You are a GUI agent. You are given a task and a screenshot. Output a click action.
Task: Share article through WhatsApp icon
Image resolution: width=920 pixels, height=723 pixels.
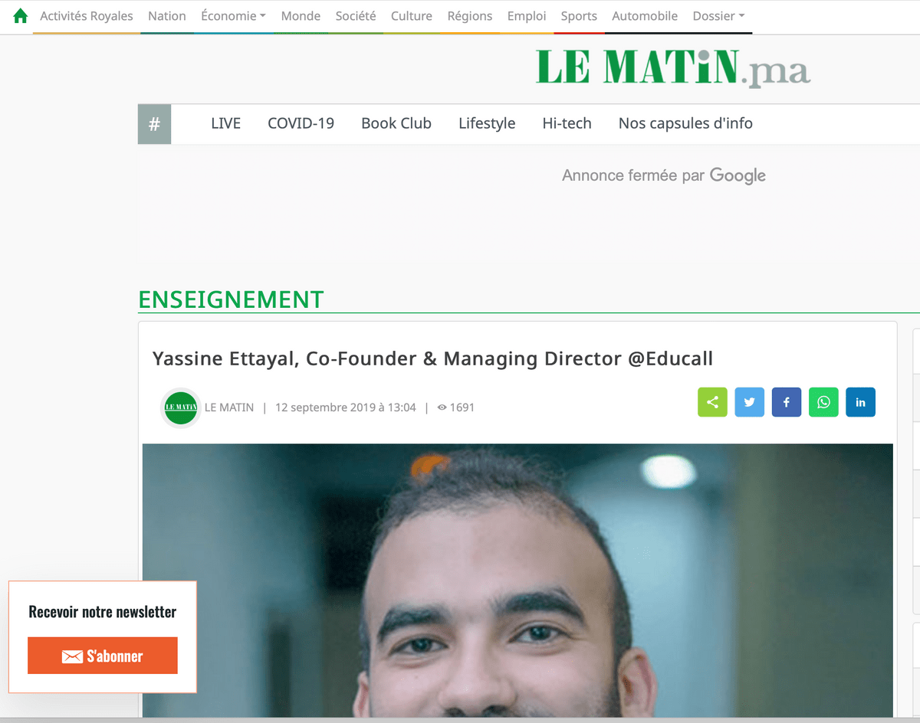pos(823,402)
